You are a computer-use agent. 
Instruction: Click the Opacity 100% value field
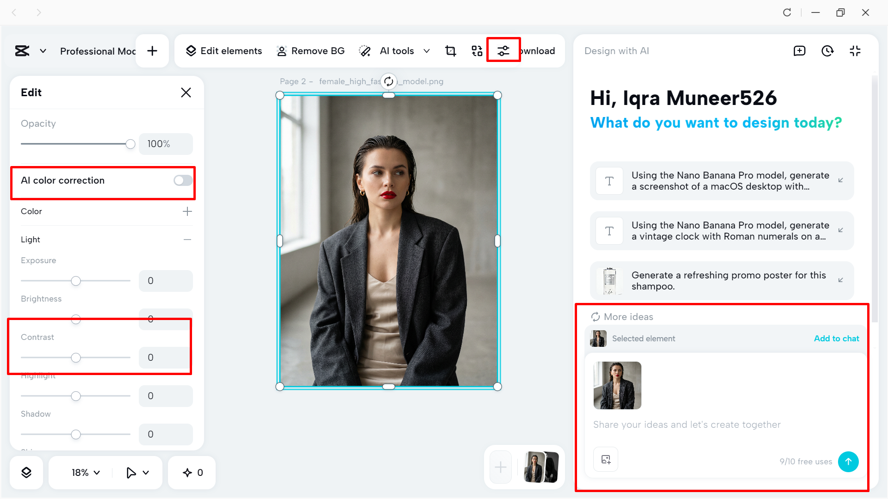tap(166, 144)
